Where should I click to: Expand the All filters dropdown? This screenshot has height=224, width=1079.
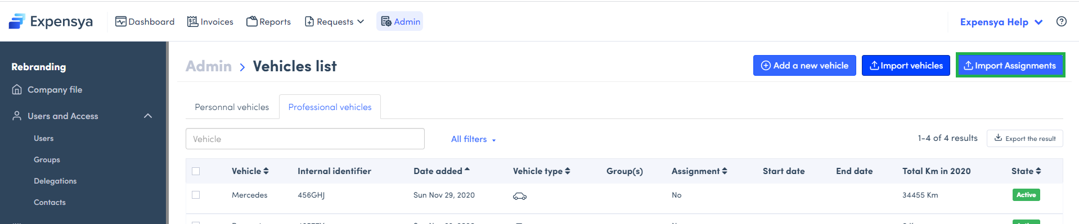click(x=473, y=139)
